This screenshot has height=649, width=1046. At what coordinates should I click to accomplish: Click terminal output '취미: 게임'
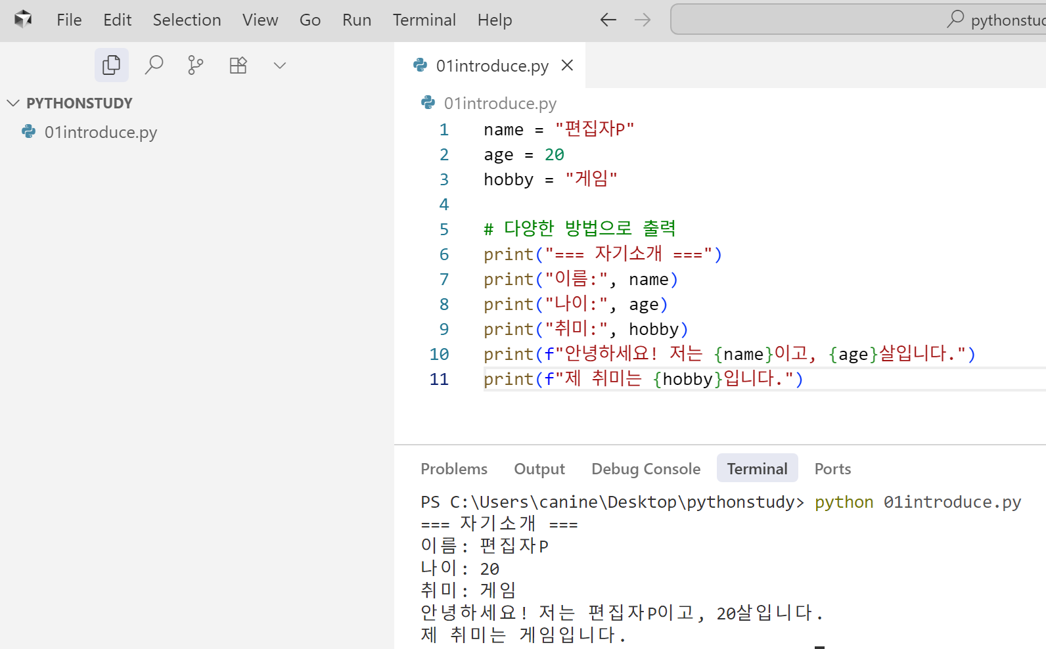click(x=469, y=590)
